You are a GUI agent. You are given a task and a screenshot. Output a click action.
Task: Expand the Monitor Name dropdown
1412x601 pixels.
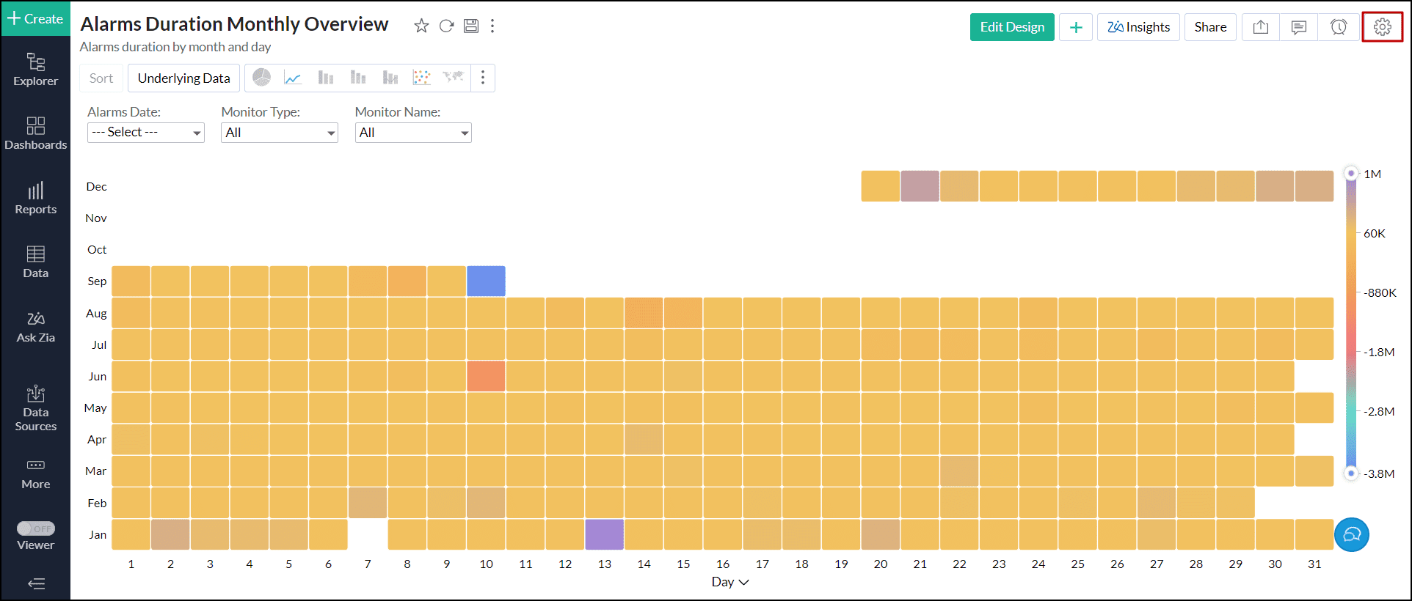click(412, 133)
